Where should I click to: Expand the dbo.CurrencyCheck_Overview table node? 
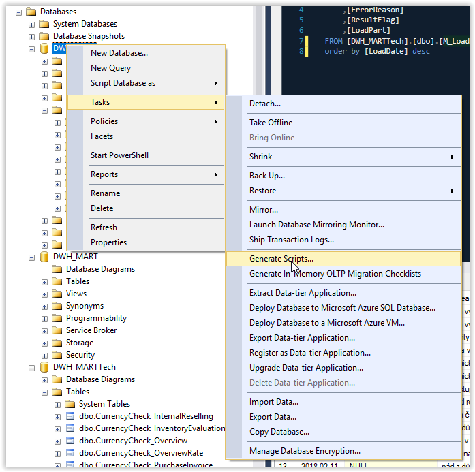tap(57, 441)
